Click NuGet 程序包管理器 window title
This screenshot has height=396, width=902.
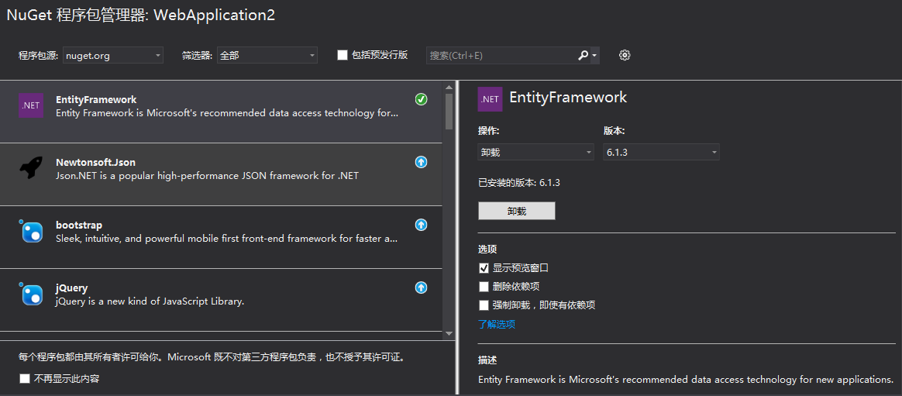tap(141, 15)
